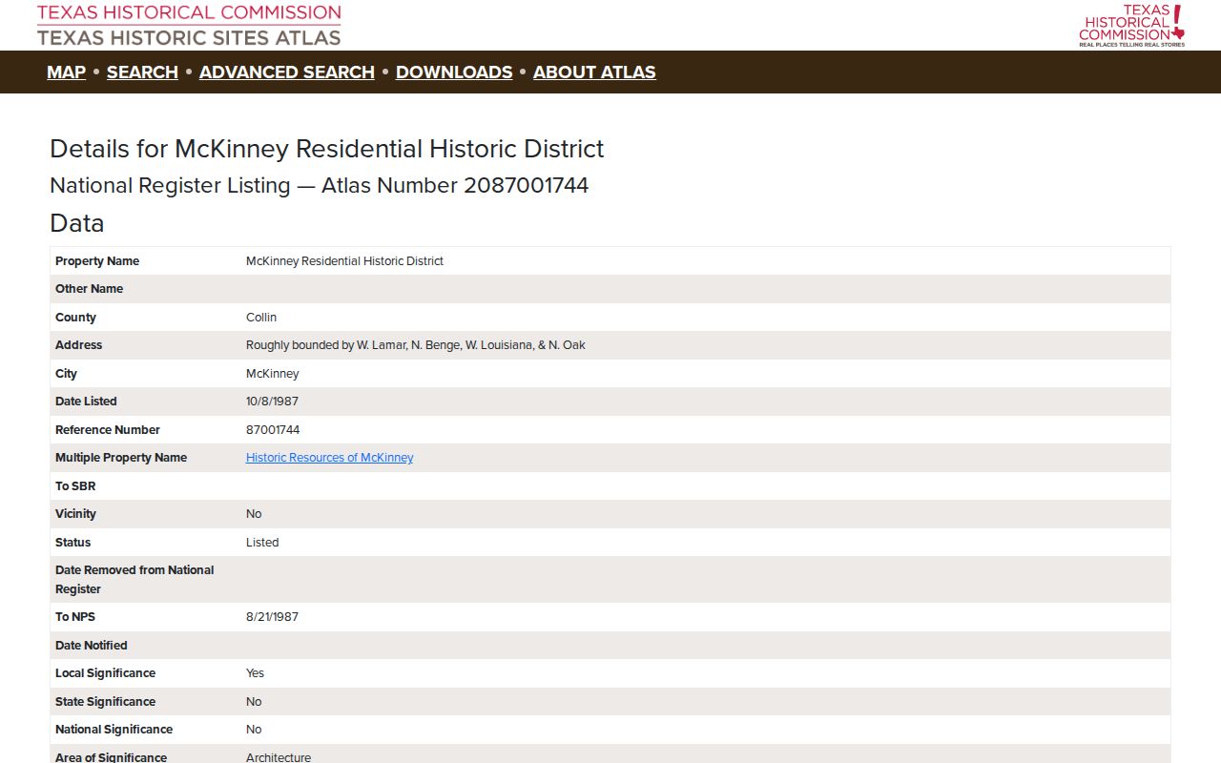The image size is (1221, 763).
Task: Select the To NPS date 8/21/1987
Action: pos(272,617)
